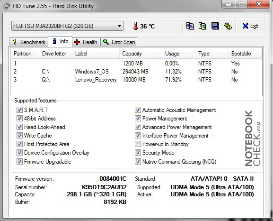Click the HD Tune title bar app icon
The image size is (273, 221).
click(x=7, y=6)
